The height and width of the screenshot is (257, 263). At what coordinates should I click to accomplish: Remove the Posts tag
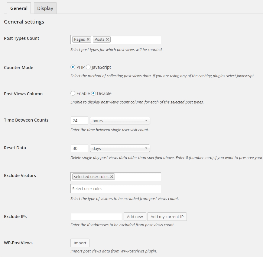click(x=107, y=40)
